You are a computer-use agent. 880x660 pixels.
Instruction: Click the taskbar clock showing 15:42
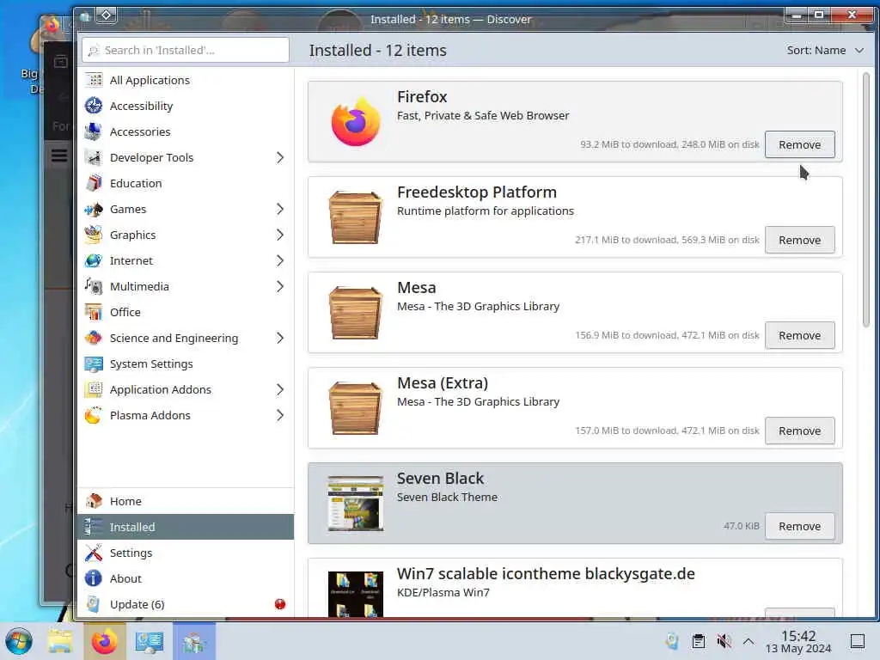pyautogui.click(x=798, y=641)
